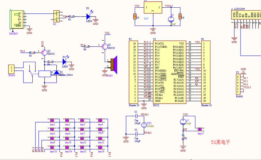Click the key6 pushbutton in the keypad
The height and width of the screenshot is (160, 261).
[x=67, y=129]
